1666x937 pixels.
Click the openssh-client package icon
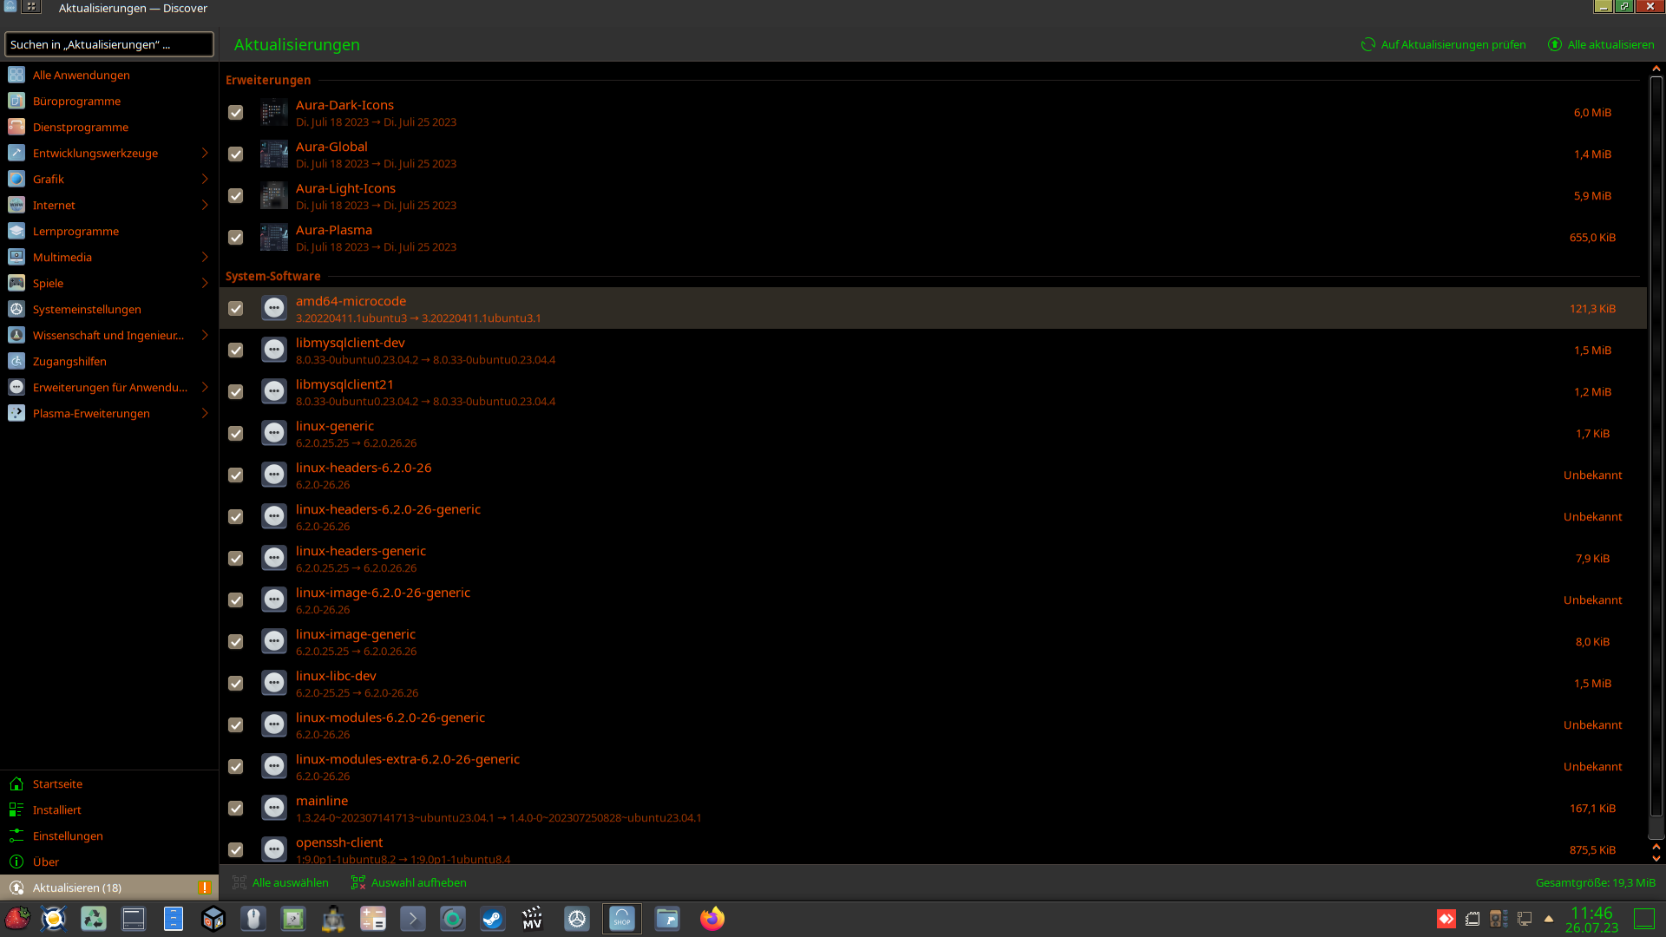(x=274, y=849)
